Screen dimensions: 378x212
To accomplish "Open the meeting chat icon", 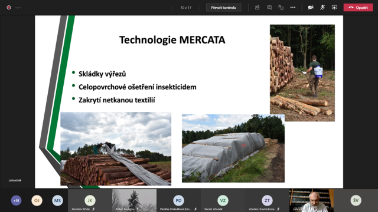I will pos(269,8).
